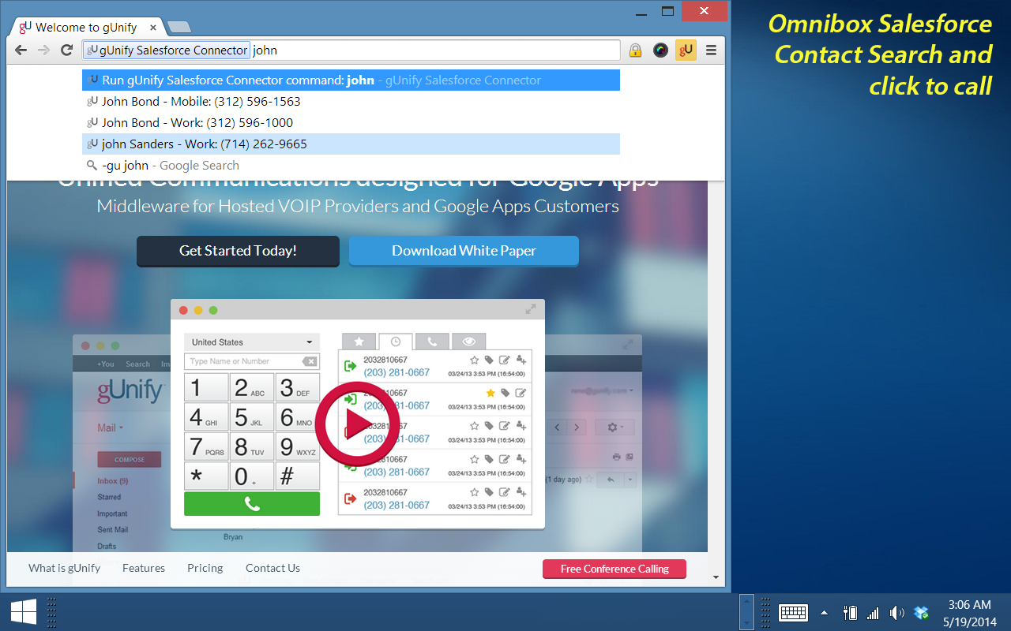Screen dimensions: 1011x631
Task: Open a new Chrome tab
Action: (179, 28)
